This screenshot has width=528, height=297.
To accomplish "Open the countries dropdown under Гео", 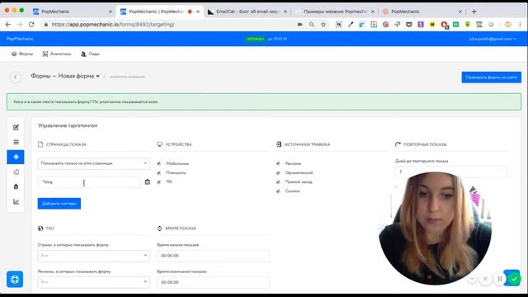I will [x=93, y=256].
